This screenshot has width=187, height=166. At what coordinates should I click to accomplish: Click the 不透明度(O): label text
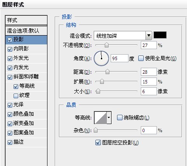(x=77, y=45)
